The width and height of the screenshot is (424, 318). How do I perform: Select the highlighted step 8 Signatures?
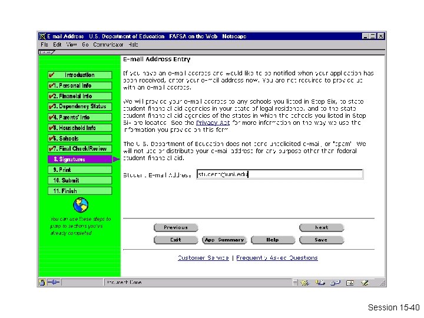pos(79,159)
